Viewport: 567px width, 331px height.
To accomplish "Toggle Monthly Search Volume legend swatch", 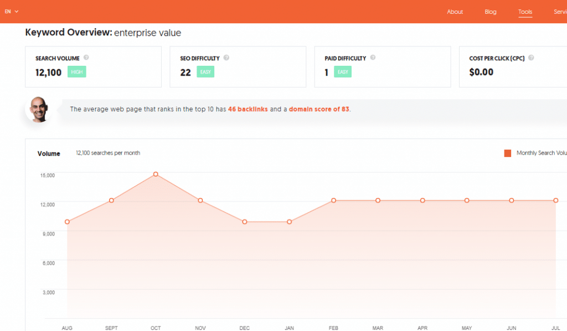I will point(507,153).
